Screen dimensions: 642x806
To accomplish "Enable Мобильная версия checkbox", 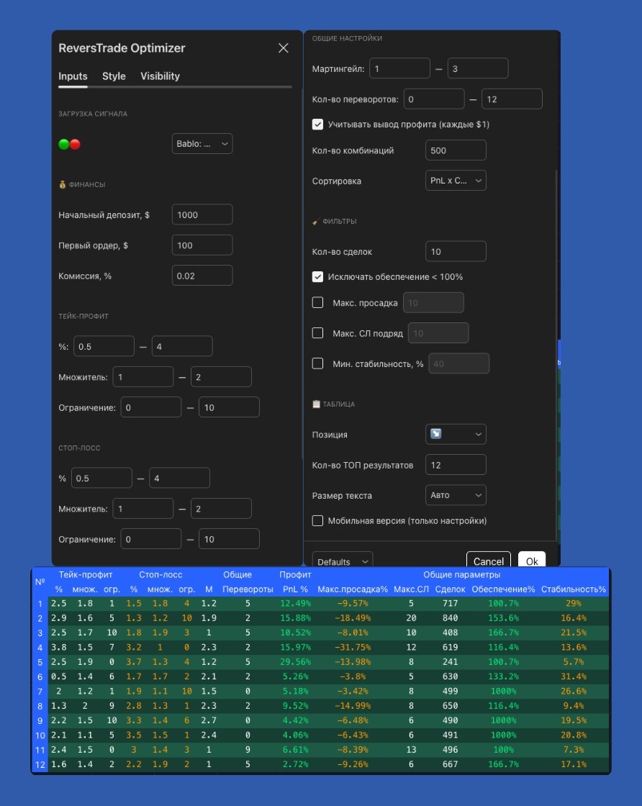I will 317,521.
